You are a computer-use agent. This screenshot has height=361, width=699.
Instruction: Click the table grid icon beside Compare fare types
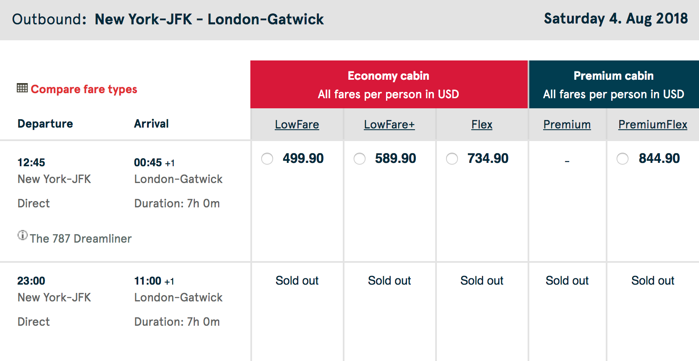pos(22,88)
